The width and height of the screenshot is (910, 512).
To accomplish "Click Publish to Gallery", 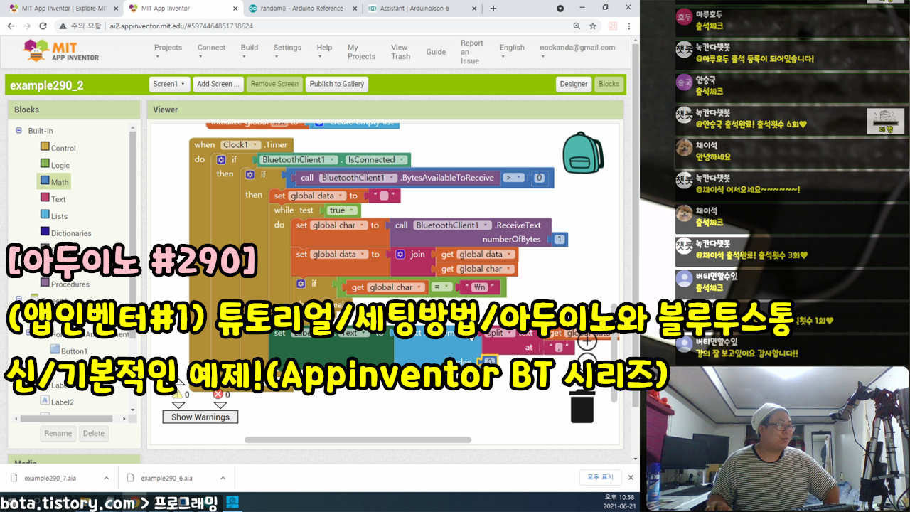I will [x=337, y=84].
